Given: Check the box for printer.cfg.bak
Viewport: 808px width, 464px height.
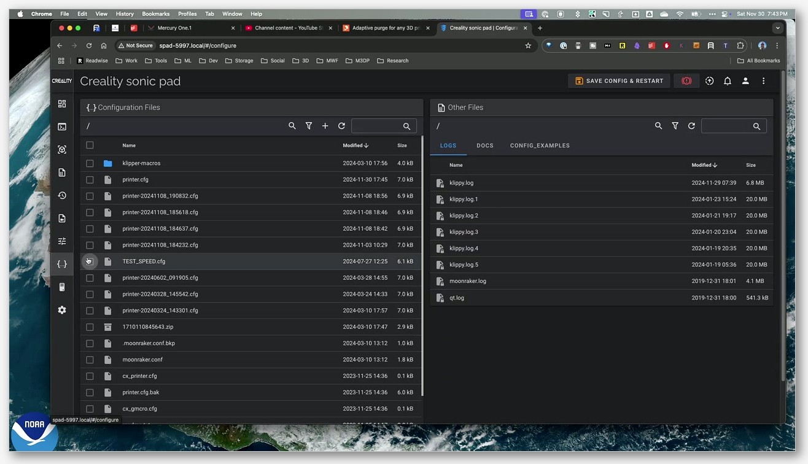Looking at the screenshot, I should pos(90,392).
